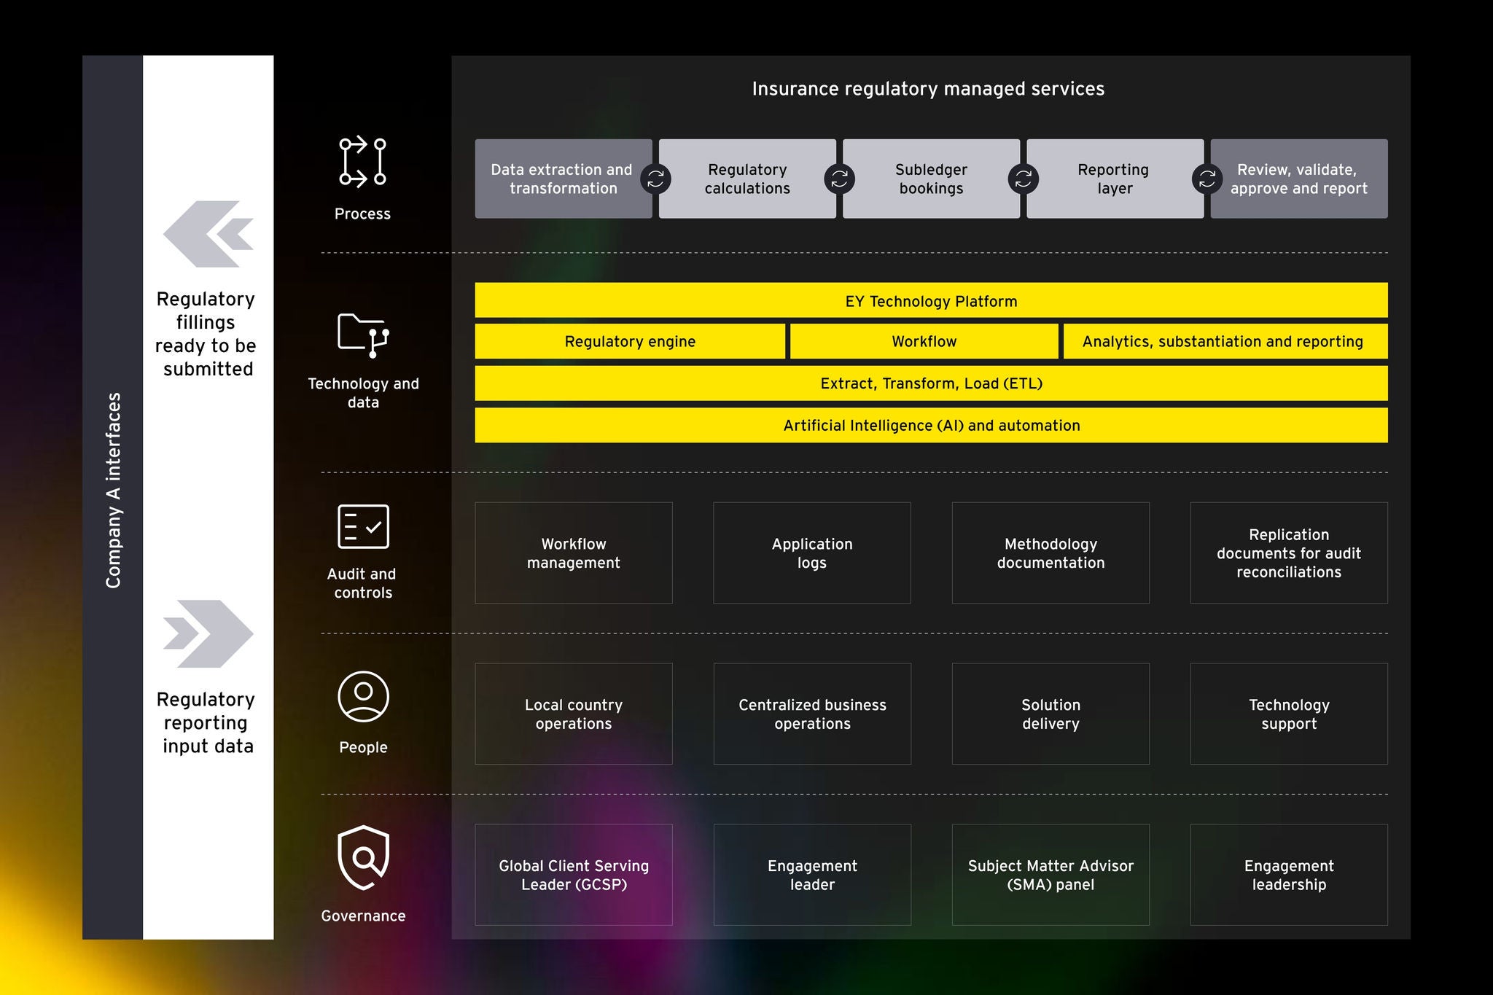The width and height of the screenshot is (1493, 995).
Task: Select Review, validate, approve and report step
Action: [1299, 179]
